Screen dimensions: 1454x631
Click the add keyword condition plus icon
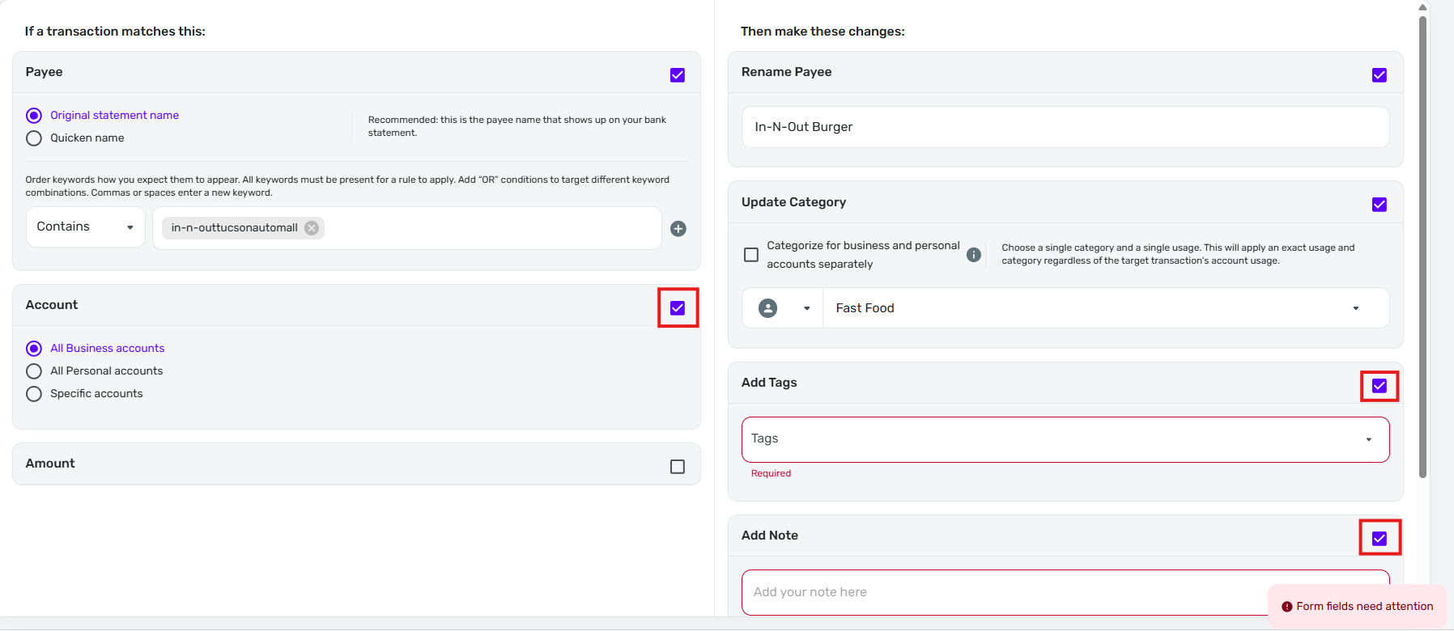coord(678,229)
